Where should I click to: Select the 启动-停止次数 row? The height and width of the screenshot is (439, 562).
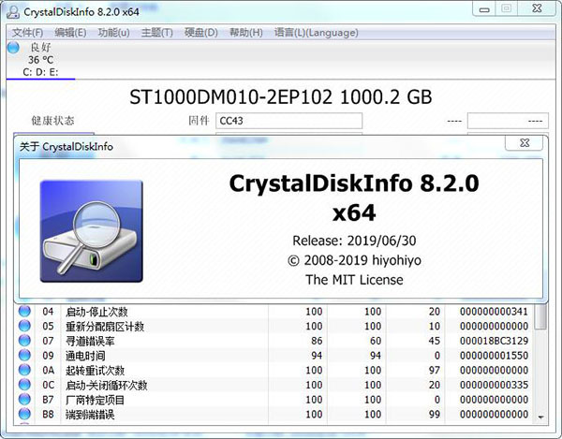(274, 312)
